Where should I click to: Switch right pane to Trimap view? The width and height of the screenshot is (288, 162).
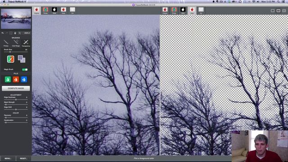coord(174,10)
